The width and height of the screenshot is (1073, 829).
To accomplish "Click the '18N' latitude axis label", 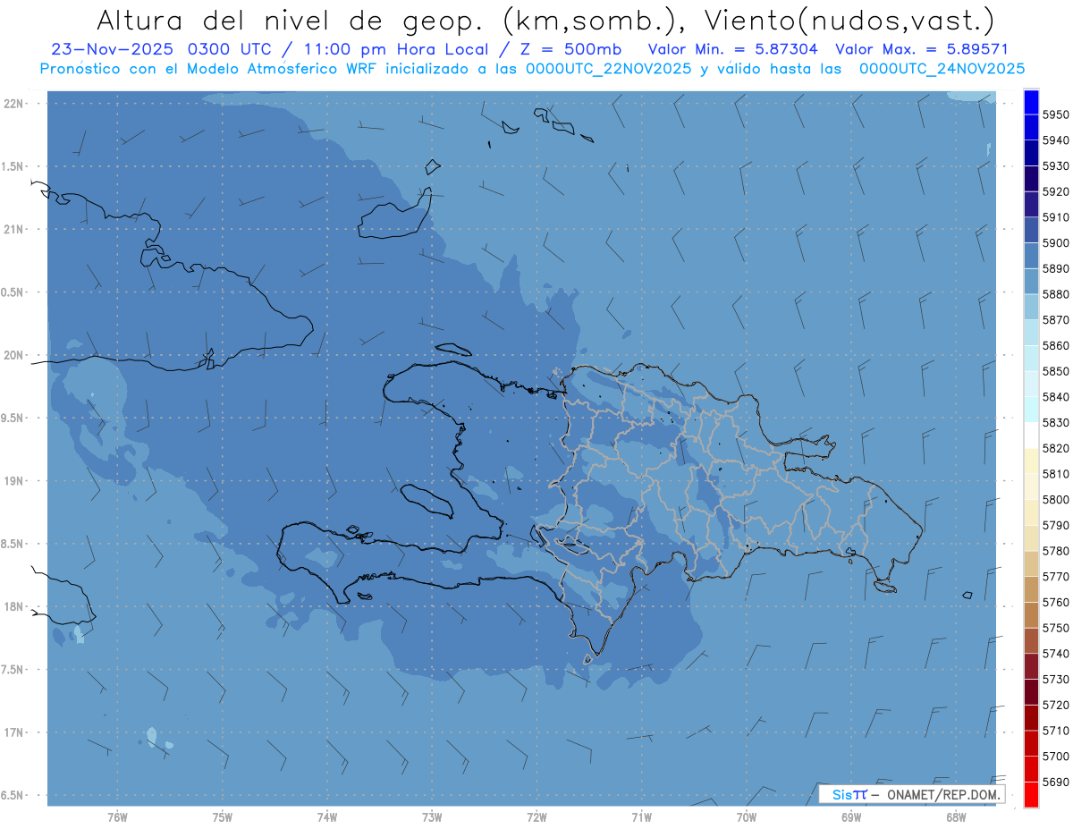I will [13, 607].
